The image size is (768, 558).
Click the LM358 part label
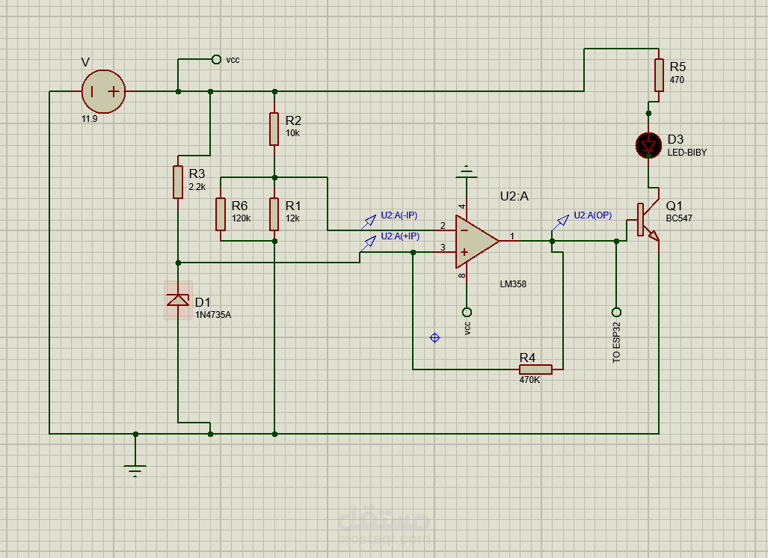(x=513, y=284)
